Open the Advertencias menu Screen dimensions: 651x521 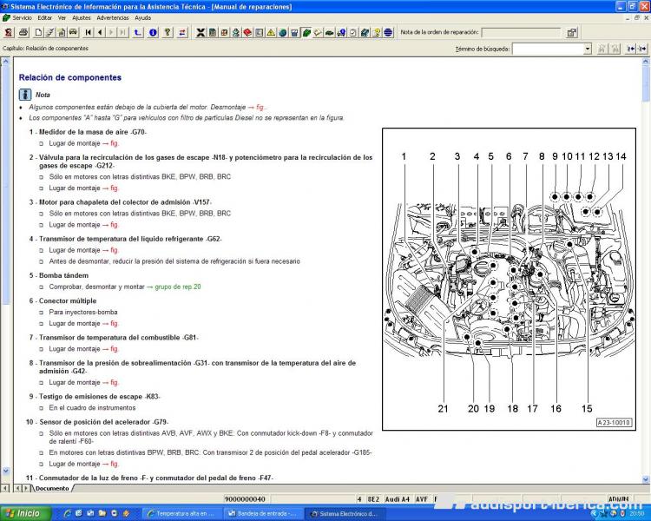point(113,18)
